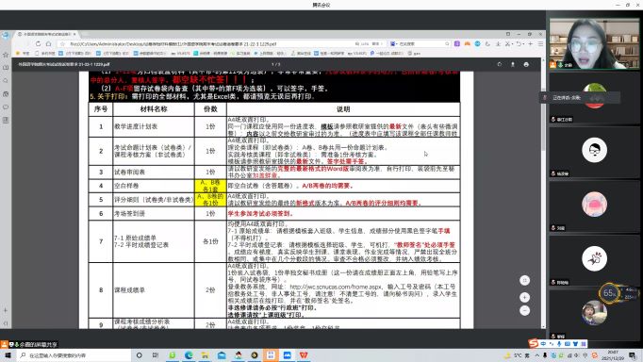
Task: Toggle the browser sidebar favorites star
Action: (x=6, y=55)
